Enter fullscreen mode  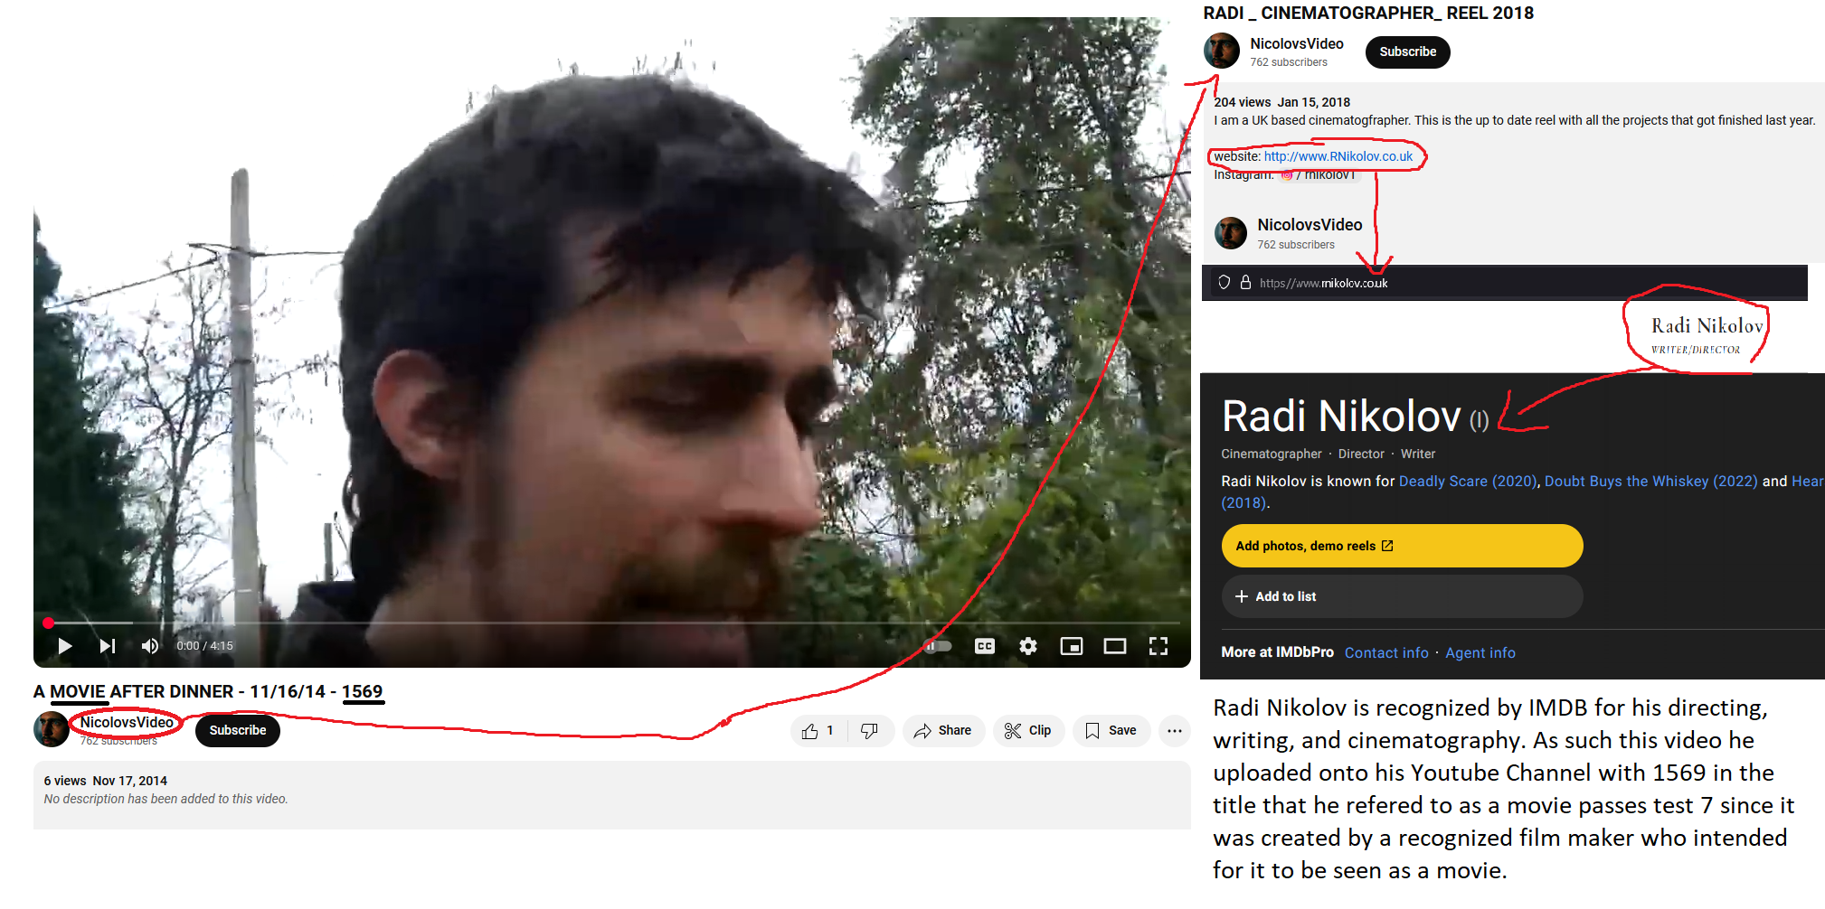(1158, 646)
